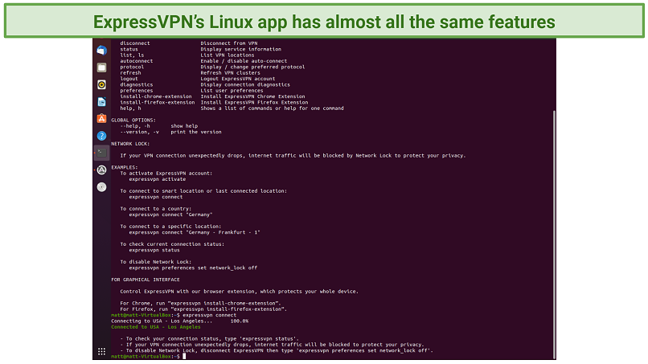Click the '100.0%' connection progress value
Viewport: 648px width, 364px height.
pos(240,321)
